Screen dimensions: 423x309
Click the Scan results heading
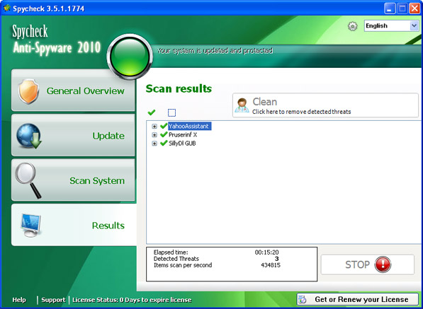(179, 88)
